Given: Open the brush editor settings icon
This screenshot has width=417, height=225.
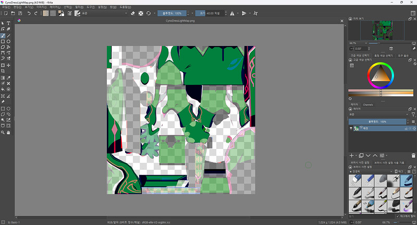Looking at the screenshot, I should pos(70,14).
